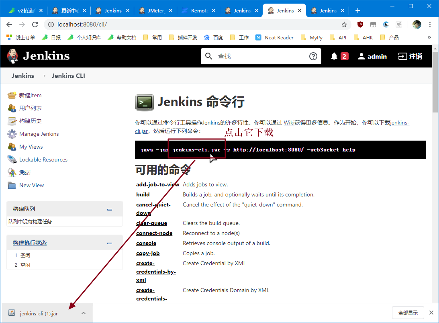
Task: Open the build command link
Action: click(143, 195)
